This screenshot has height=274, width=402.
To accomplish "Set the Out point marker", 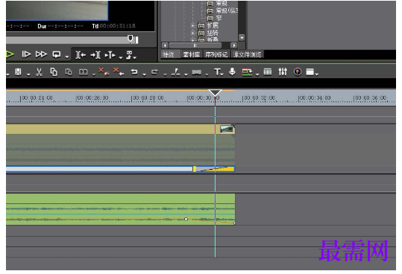I will point(95,55).
